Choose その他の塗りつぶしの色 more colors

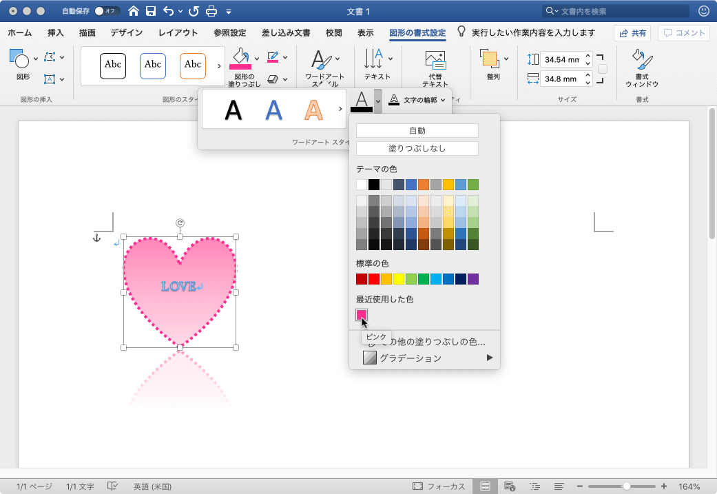click(x=424, y=342)
